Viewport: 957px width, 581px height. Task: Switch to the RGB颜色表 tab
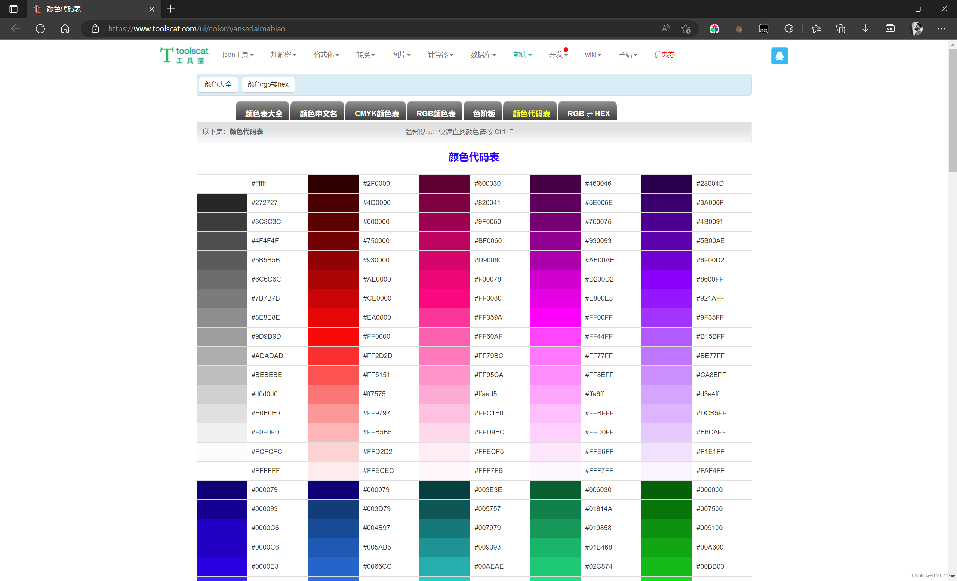(435, 111)
